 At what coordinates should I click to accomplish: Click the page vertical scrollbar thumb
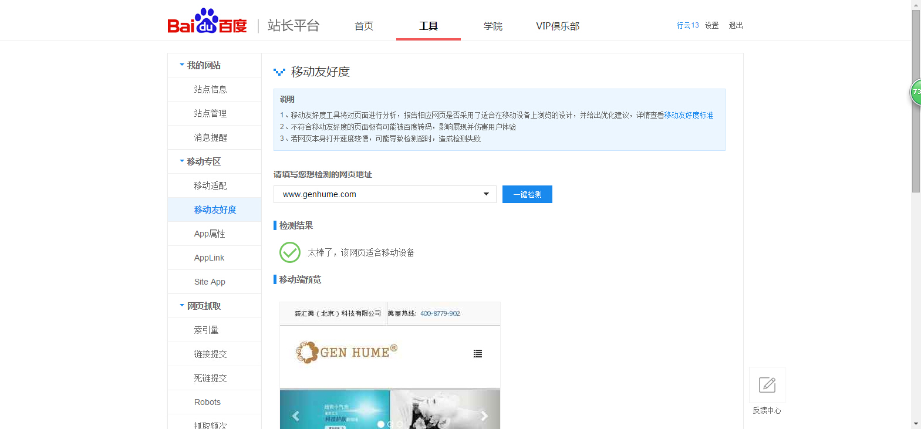pyautogui.click(x=916, y=101)
